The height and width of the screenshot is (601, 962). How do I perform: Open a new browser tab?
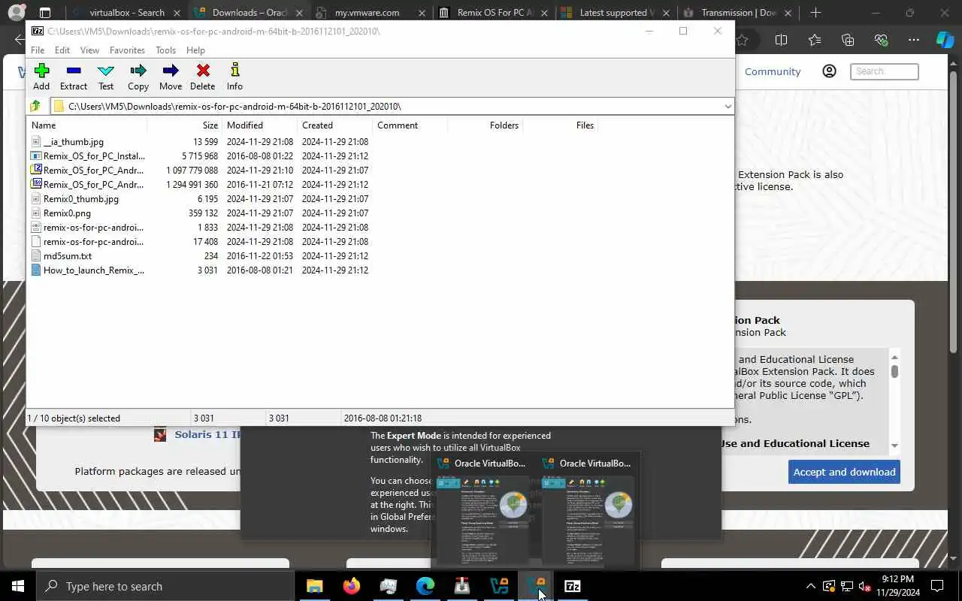coord(815,13)
